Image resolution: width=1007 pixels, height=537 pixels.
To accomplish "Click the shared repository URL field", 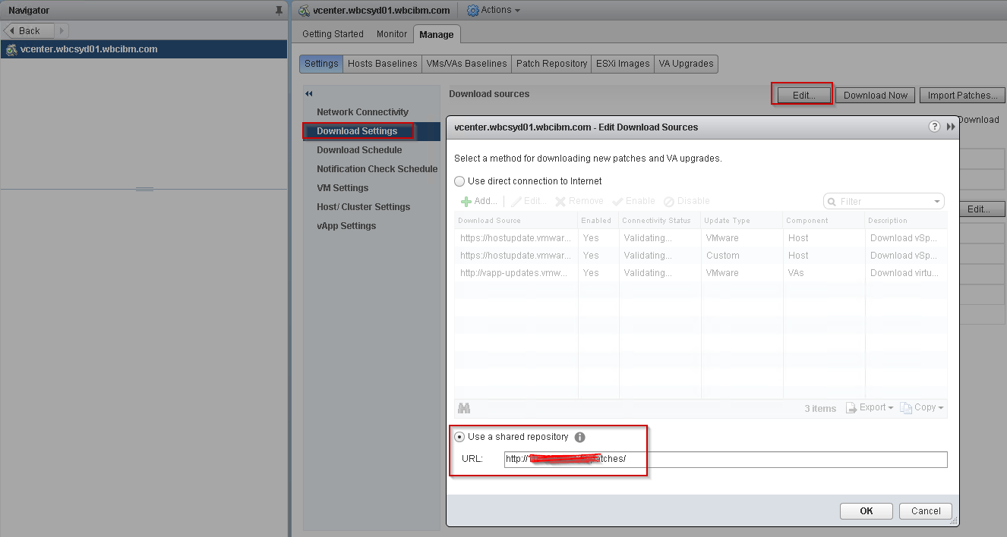I will [x=725, y=460].
